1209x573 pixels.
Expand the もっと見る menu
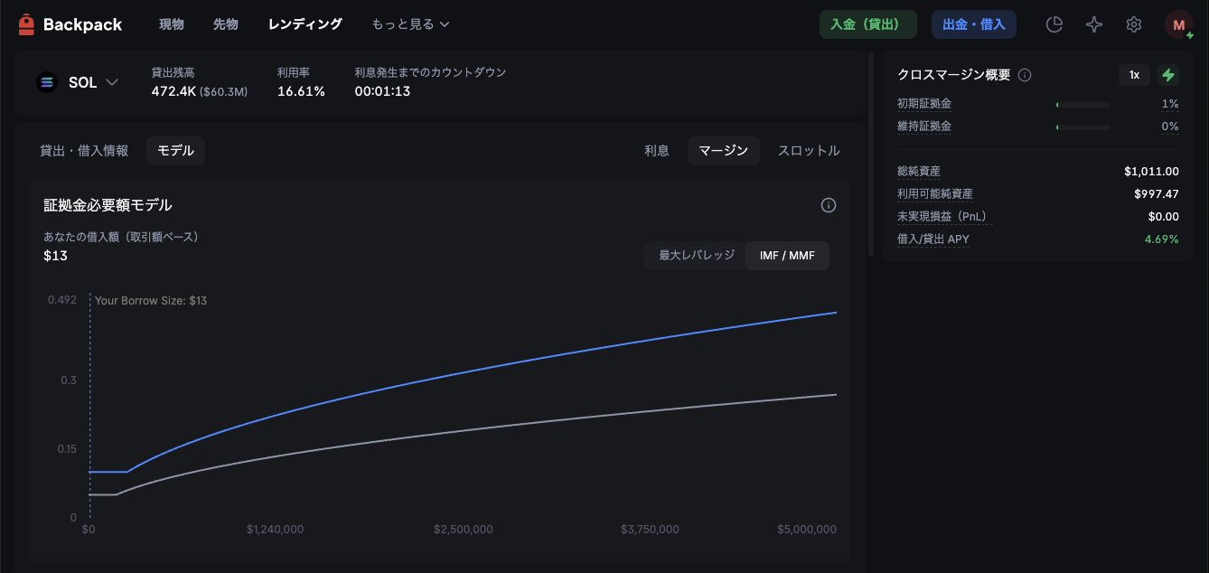click(410, 24)
